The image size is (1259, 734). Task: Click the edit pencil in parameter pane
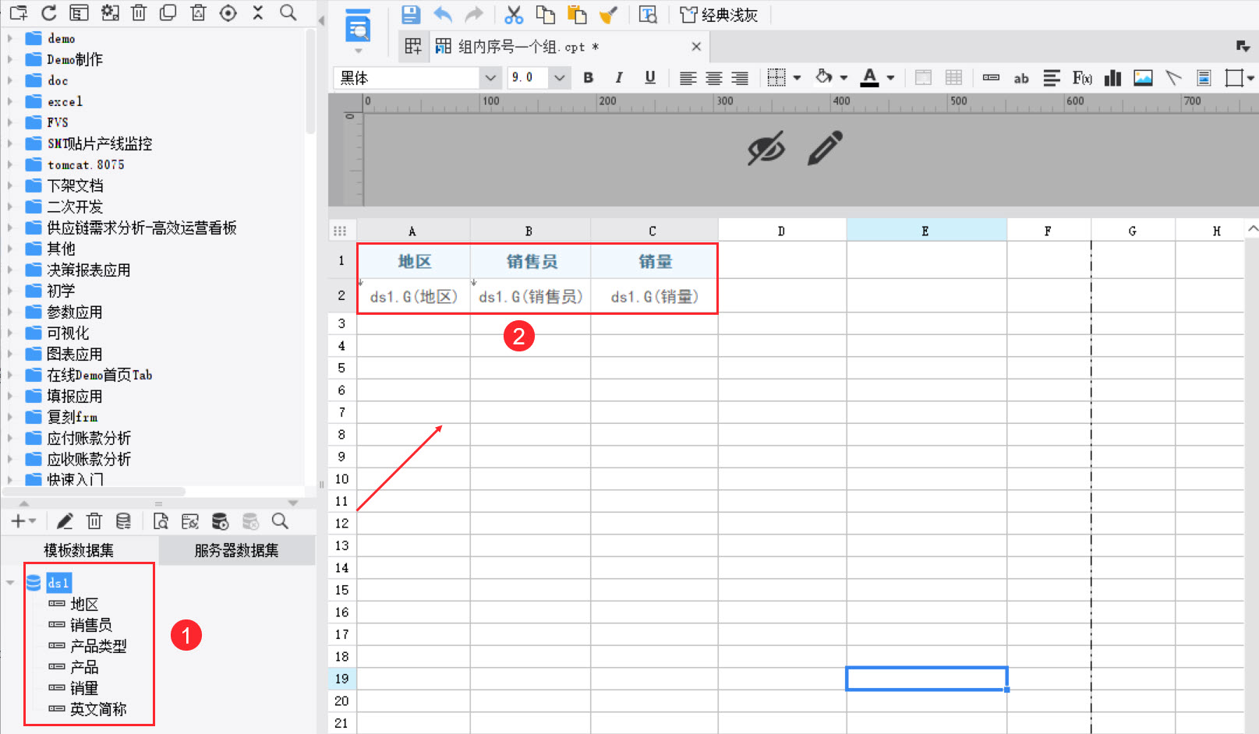click(x=825, y=148)
